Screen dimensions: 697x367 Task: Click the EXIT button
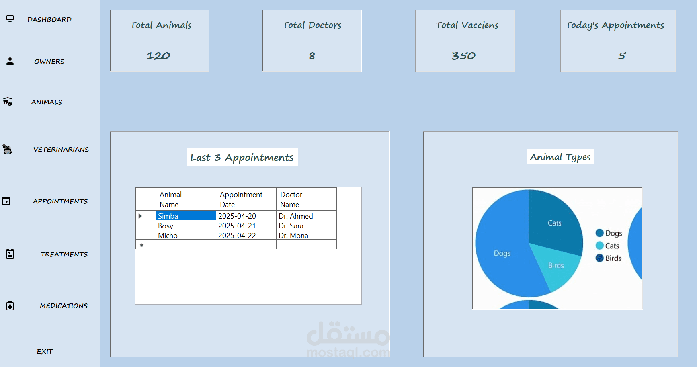(x=45, y=351)
